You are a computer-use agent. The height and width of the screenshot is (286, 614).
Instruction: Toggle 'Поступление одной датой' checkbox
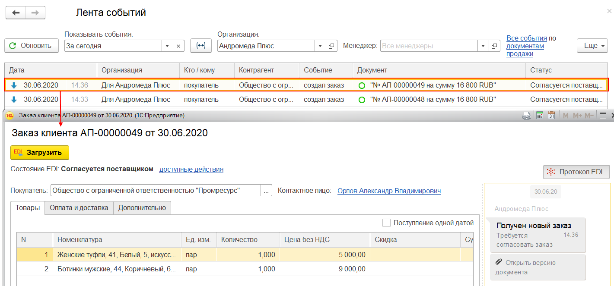click(386, 223)
